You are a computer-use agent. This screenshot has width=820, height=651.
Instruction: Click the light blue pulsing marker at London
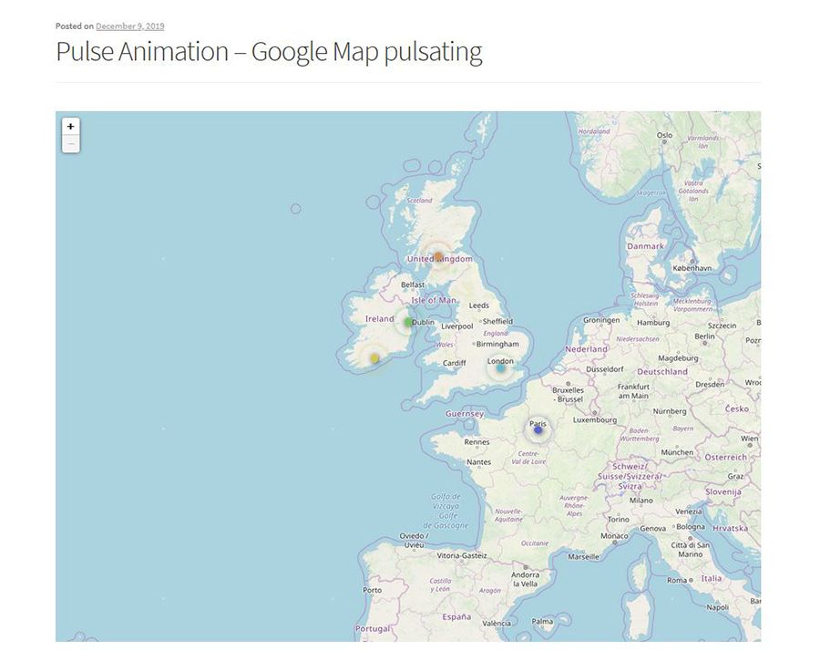500,368
